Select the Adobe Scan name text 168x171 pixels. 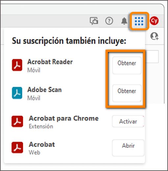click(44, 90)
